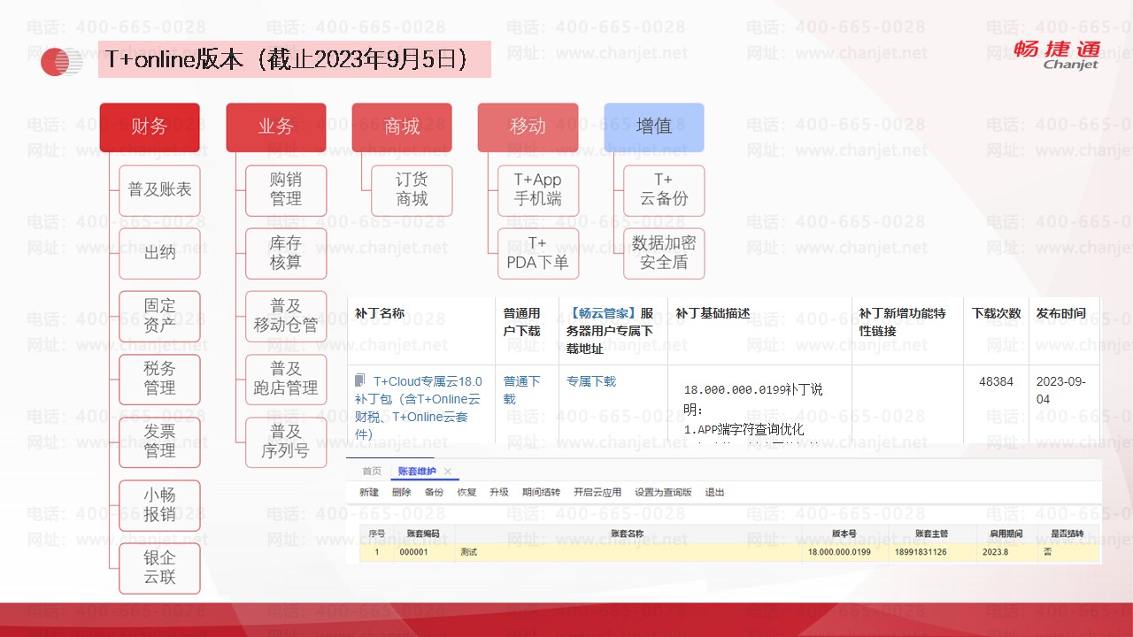Screen dimensions: 1133x637
Task: Open the 库存核算 module box
Action: click(x=286, y=253)
